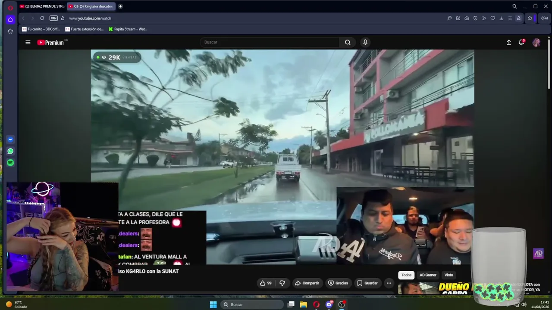Open Spotify in Opera sidebar

(x=10, y=163)
